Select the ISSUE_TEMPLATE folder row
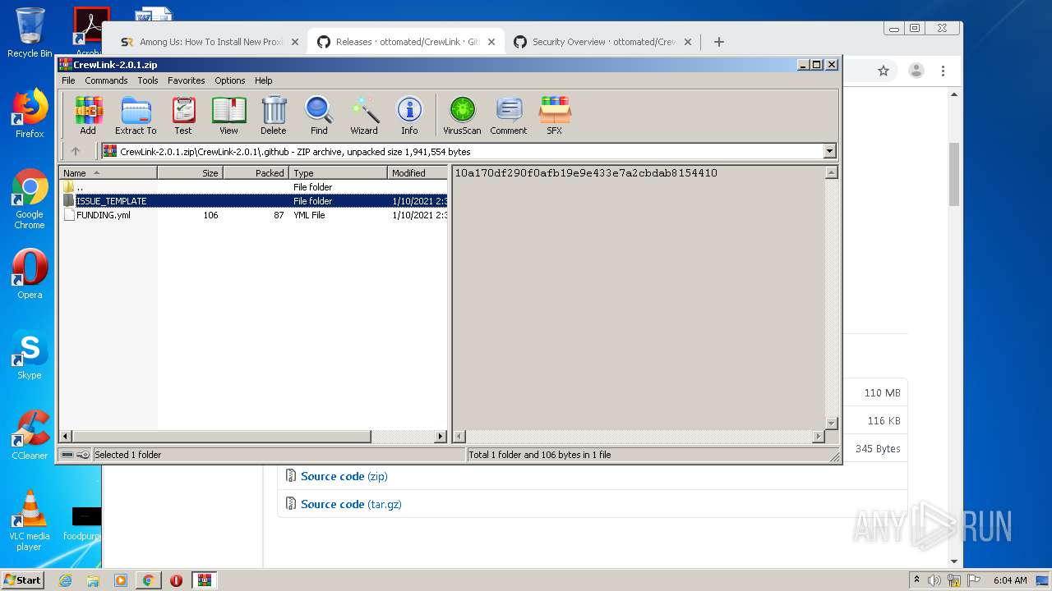This screenshot has height=591, width=1052. [253, 201]
